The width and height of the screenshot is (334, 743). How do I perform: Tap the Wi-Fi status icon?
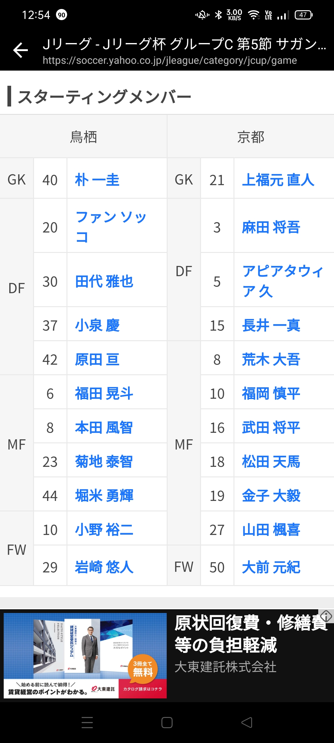pos(254,15)
